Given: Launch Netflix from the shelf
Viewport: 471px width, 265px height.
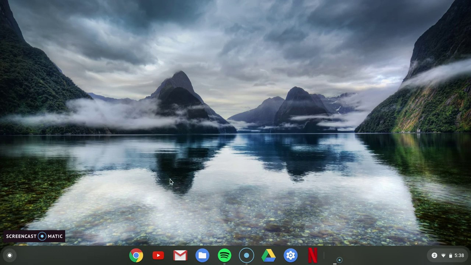Looking at the screenshot, I should pos(313,255).
